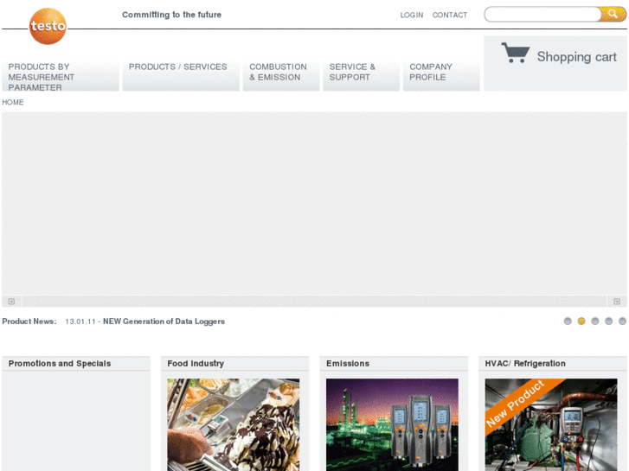This screenshot has width=629, height=471.
Task: Open Combustion & Emission menu
Action: tap(281, 76)
